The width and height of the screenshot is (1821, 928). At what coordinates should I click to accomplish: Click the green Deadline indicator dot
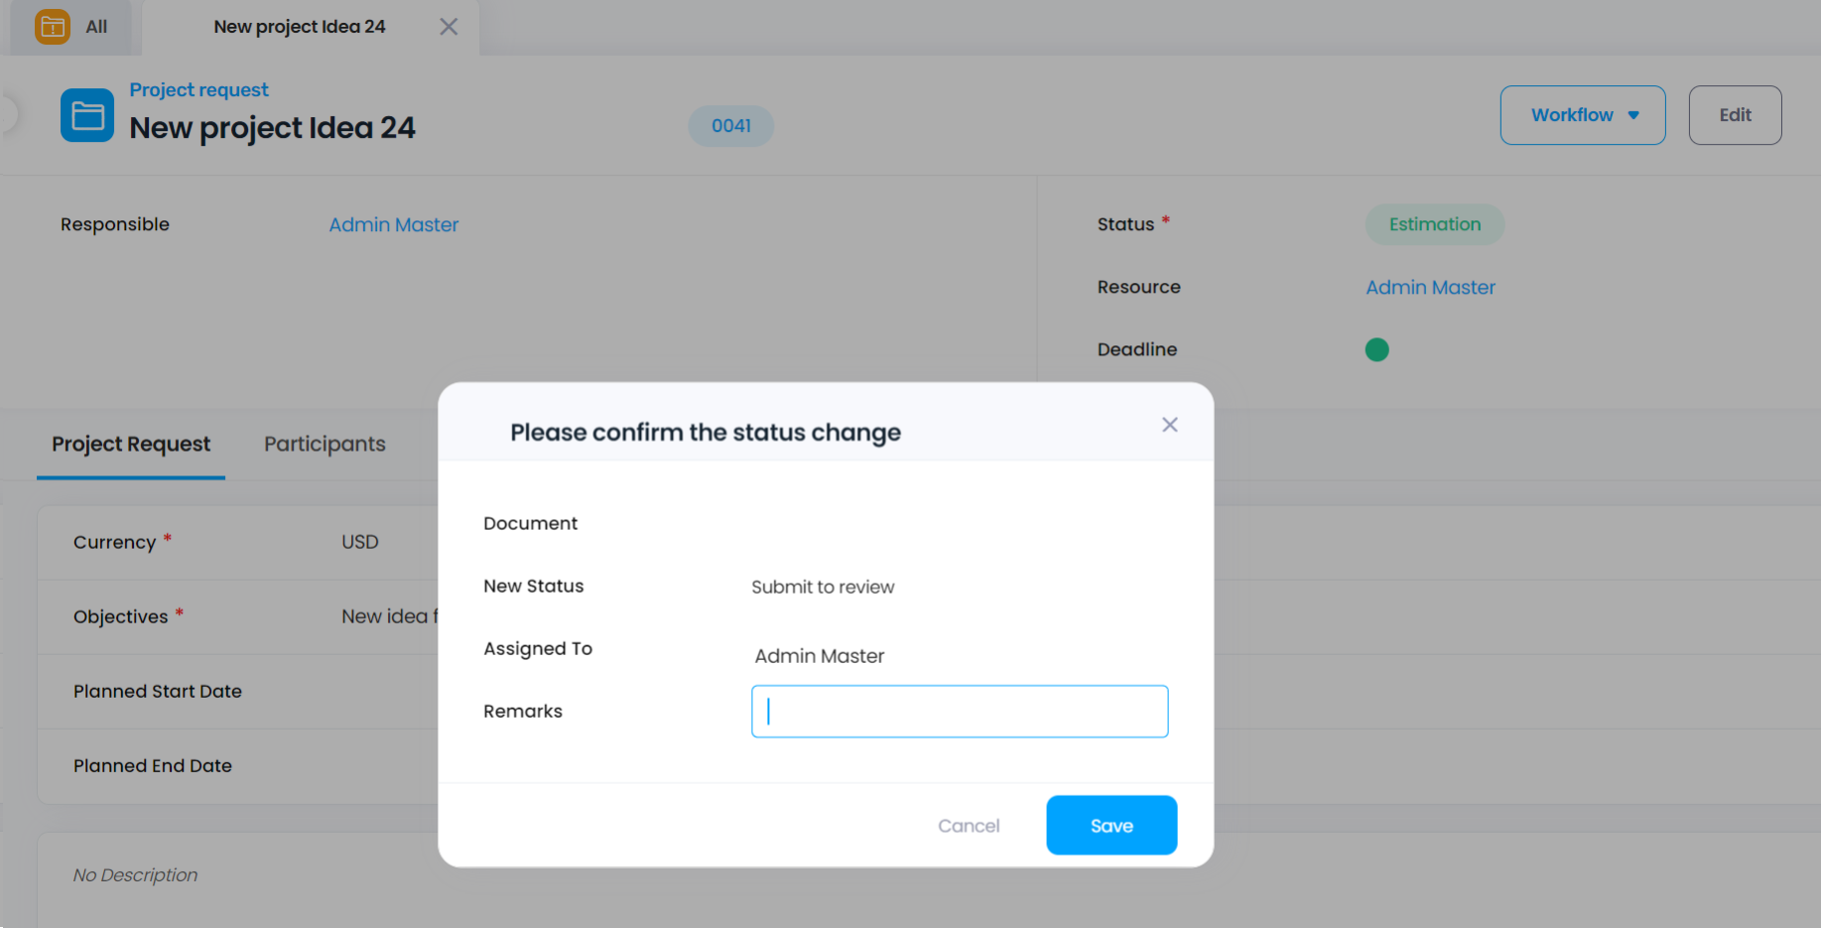[x=1377, y=349]
